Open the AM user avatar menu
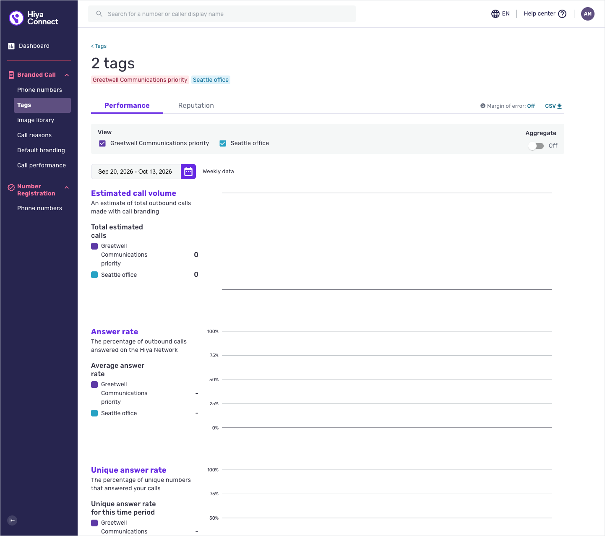605x536 pixels. coord(588,14)
